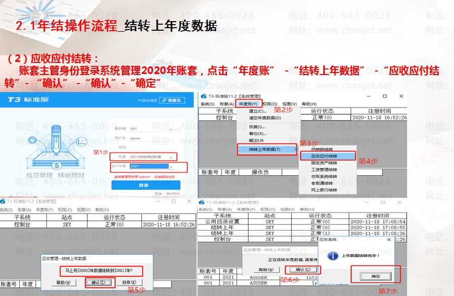The image size is (454, 296).
Task: Click cloud app icon in the menu-open window titlebar
Action: [204, 96]
